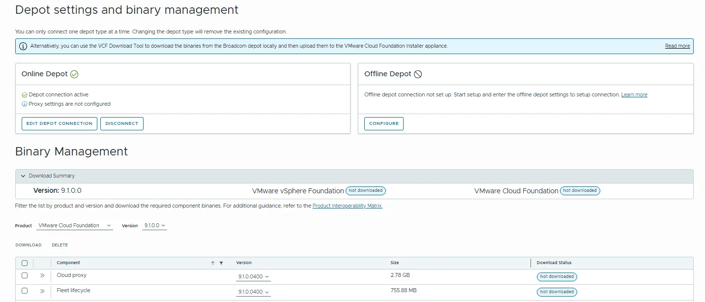Click the DELETE action above the table
The width and height of the screenshot is (705, 302).
coord(60,245)
